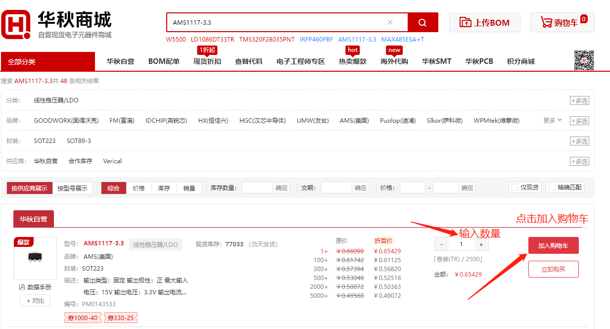Open the shopping cart
Viewport: 610px width, 329px height.
coord(562,22)
